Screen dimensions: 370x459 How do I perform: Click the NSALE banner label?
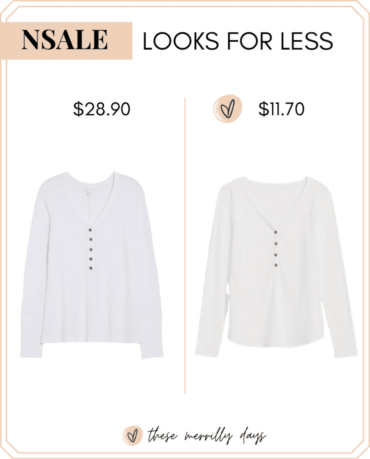click(65, 40)
